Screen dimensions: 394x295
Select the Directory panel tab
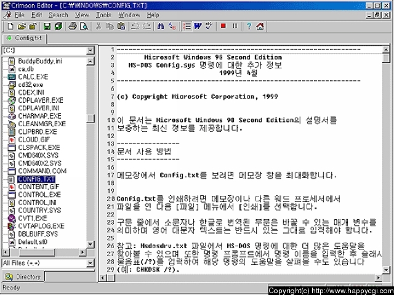[x=23, y=277]
